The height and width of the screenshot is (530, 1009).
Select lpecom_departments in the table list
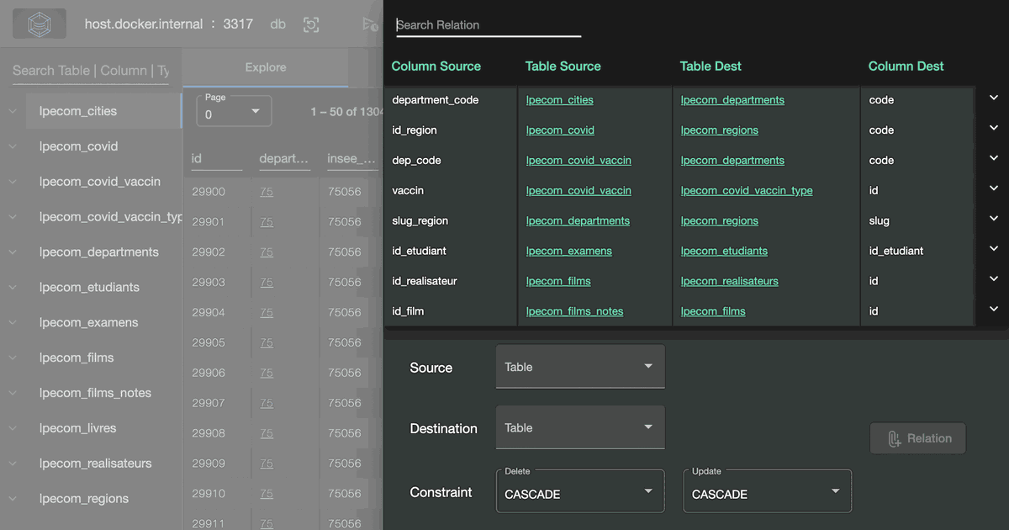98,252
